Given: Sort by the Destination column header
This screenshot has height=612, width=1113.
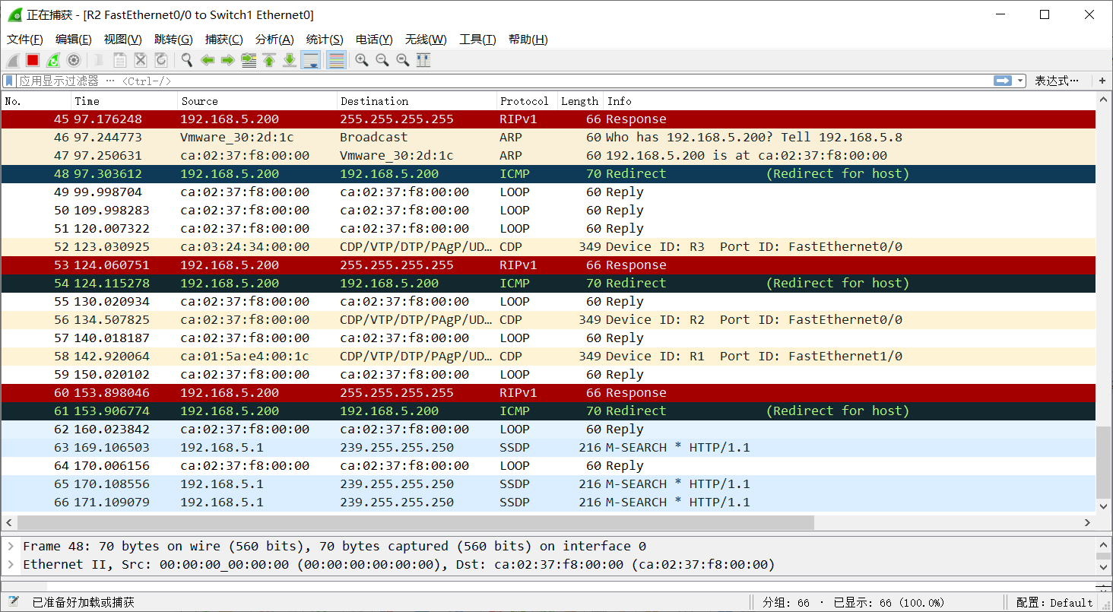Looking at the screenshot, I should [417, 101].
